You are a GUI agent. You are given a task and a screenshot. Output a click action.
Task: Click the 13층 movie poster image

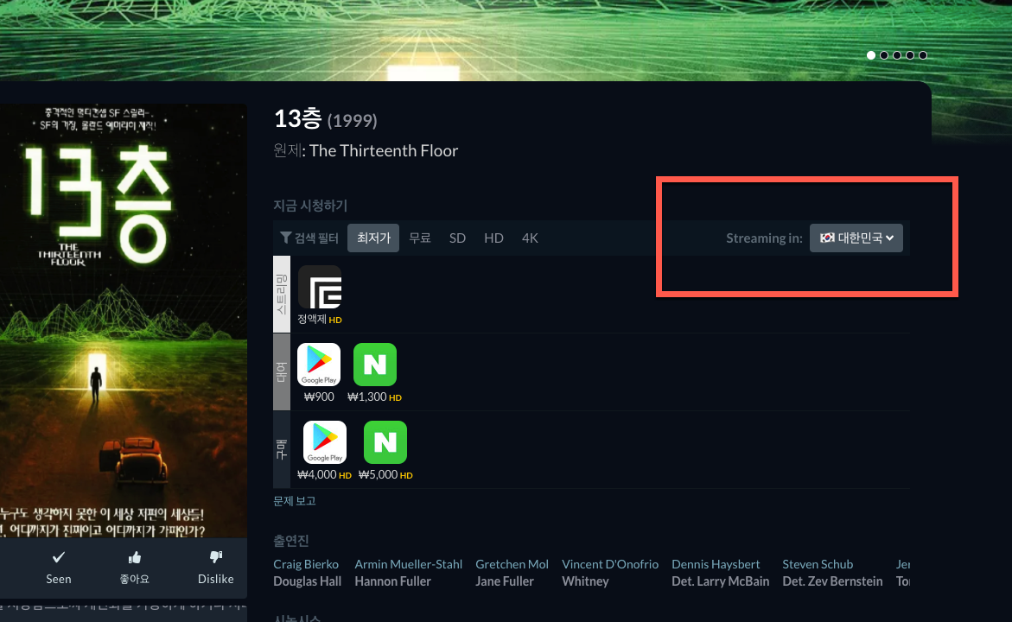(124, 321)
